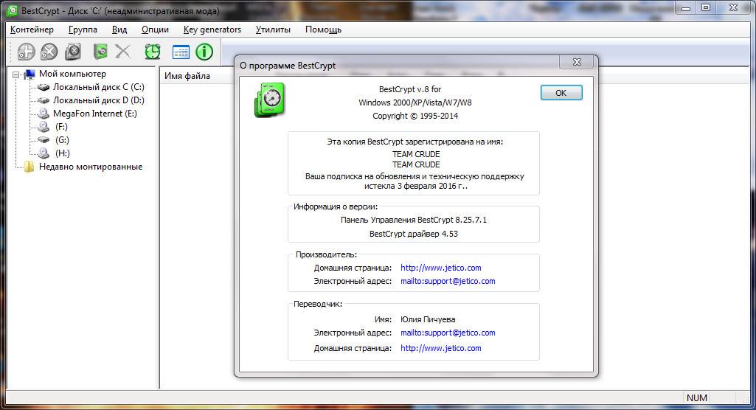Select the (F:) drive label in tree
Viewport: 756px width, 410px height.
coord(61,127)
